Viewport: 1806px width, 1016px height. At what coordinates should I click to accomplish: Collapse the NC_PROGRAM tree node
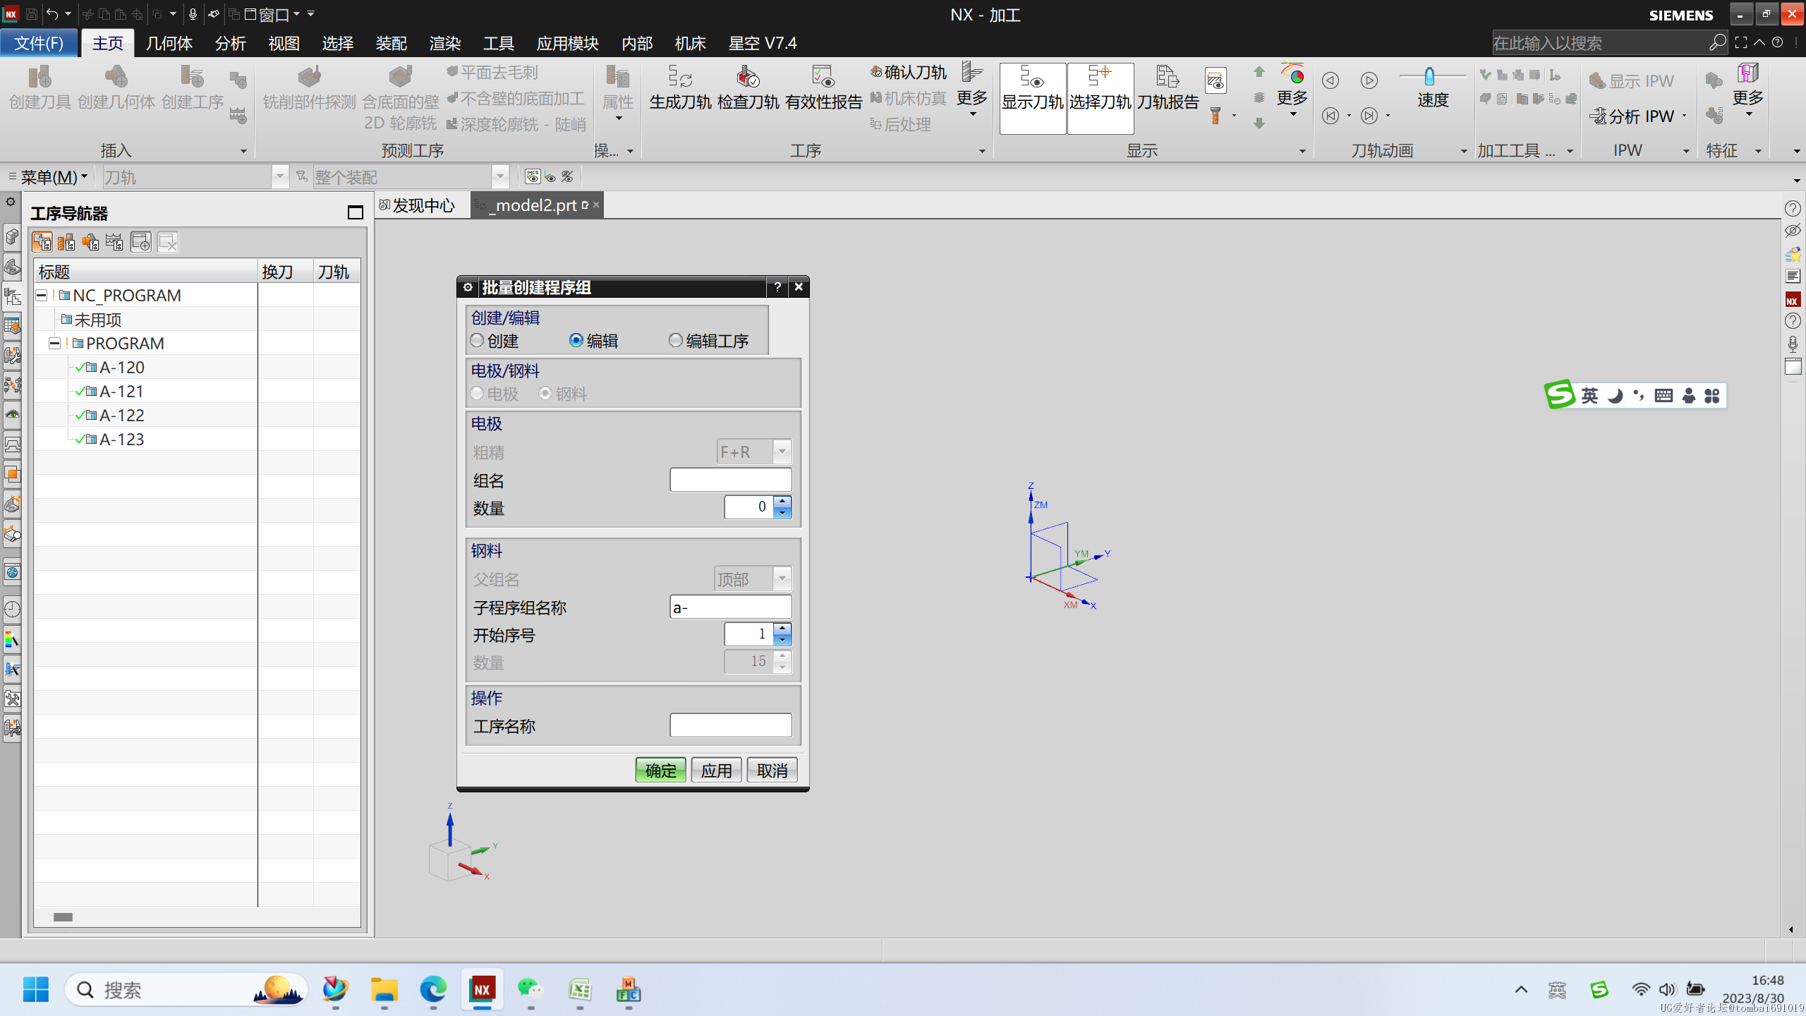click(x=42, y=295)
